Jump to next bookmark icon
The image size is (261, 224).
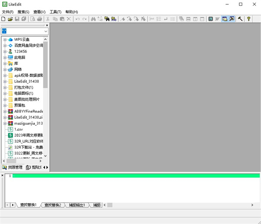130,19
